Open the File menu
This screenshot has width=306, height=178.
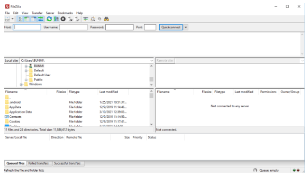[x=7, y=13]
